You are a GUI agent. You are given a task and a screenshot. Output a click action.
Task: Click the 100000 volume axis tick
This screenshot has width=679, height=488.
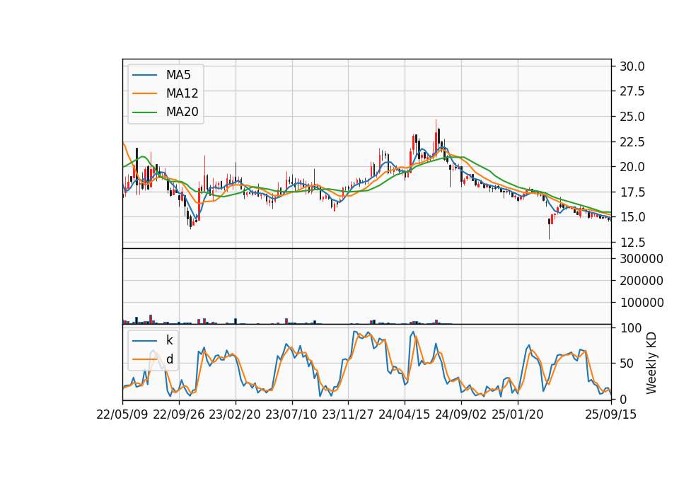click(x=642, y=303)
